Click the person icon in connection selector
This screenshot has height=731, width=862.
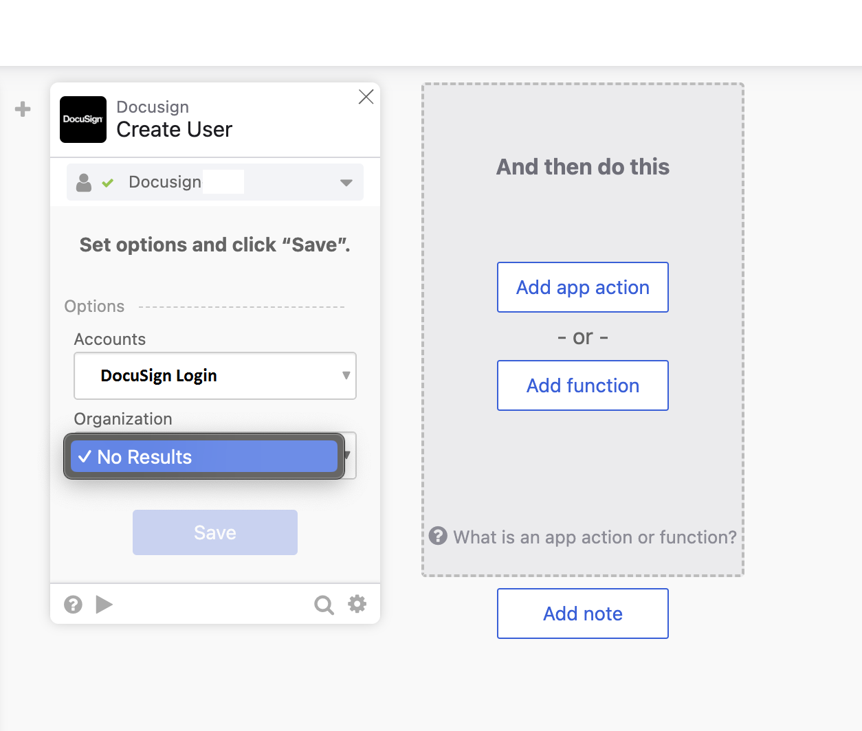[84, 183]
